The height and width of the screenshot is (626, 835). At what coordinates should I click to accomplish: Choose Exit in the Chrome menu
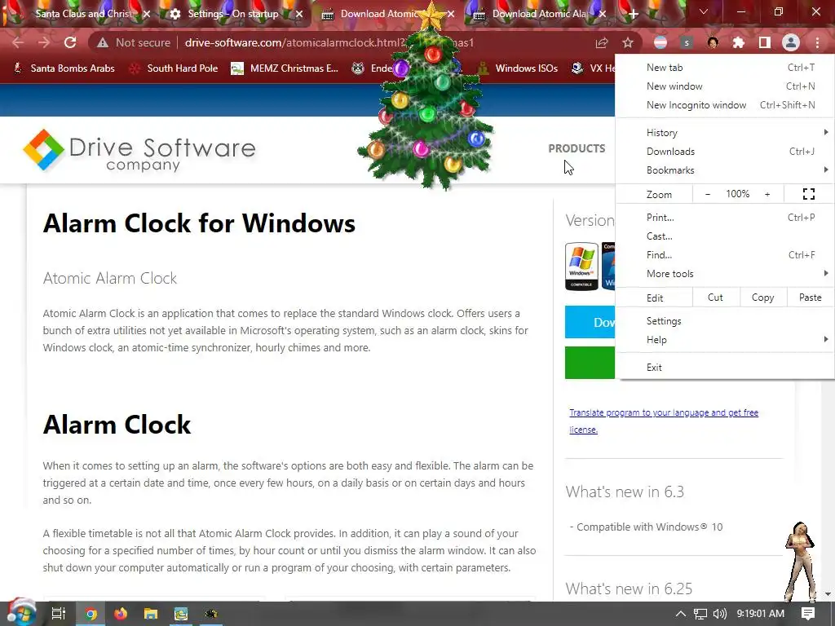725,368
